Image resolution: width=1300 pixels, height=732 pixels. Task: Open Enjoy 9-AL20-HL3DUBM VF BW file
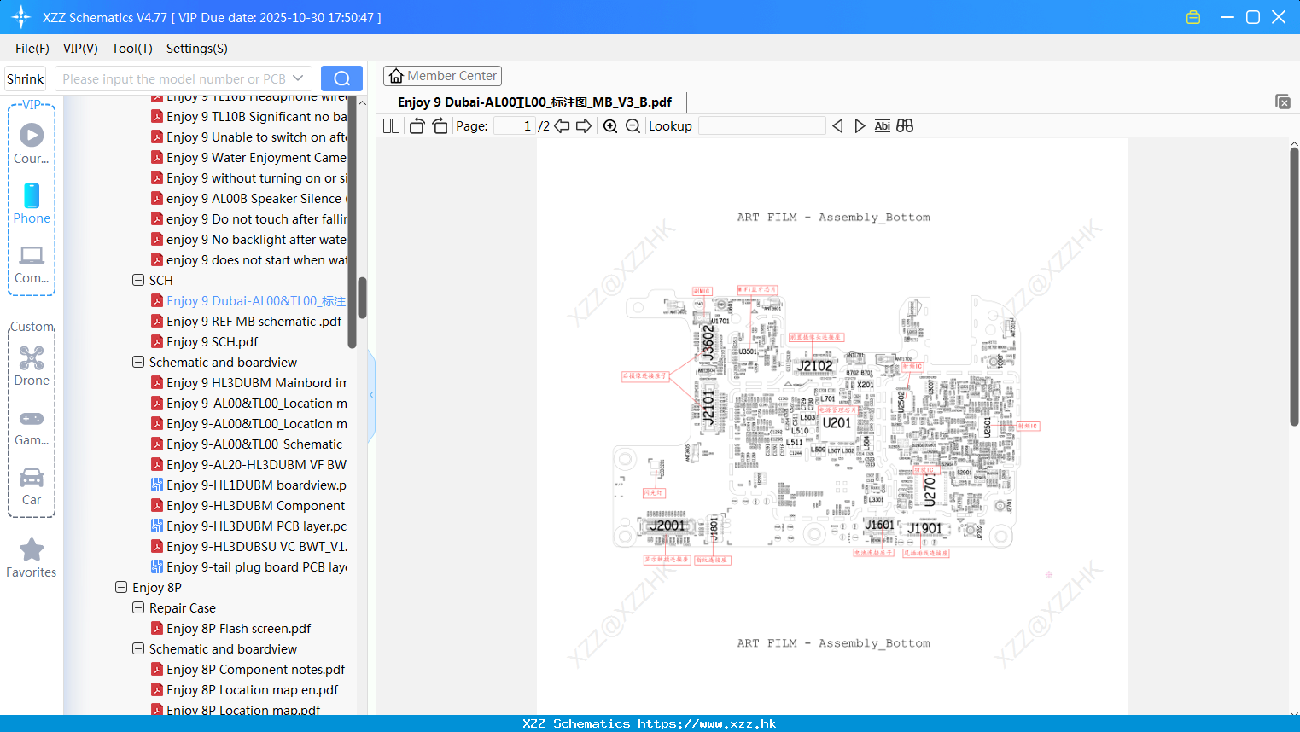[256, 465]
